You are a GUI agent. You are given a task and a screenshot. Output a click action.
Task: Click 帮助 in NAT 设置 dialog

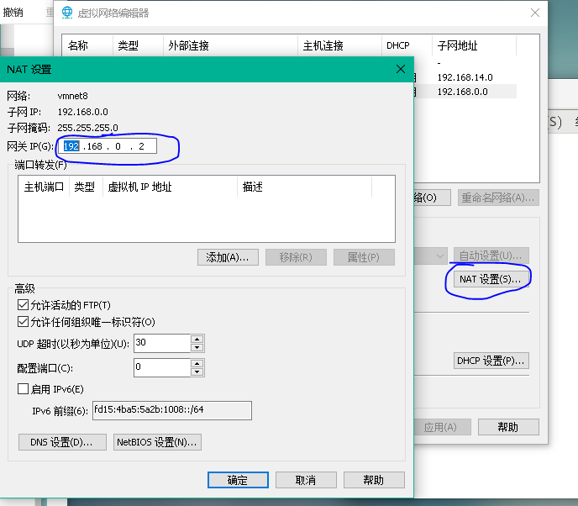[x=374, y=480]
